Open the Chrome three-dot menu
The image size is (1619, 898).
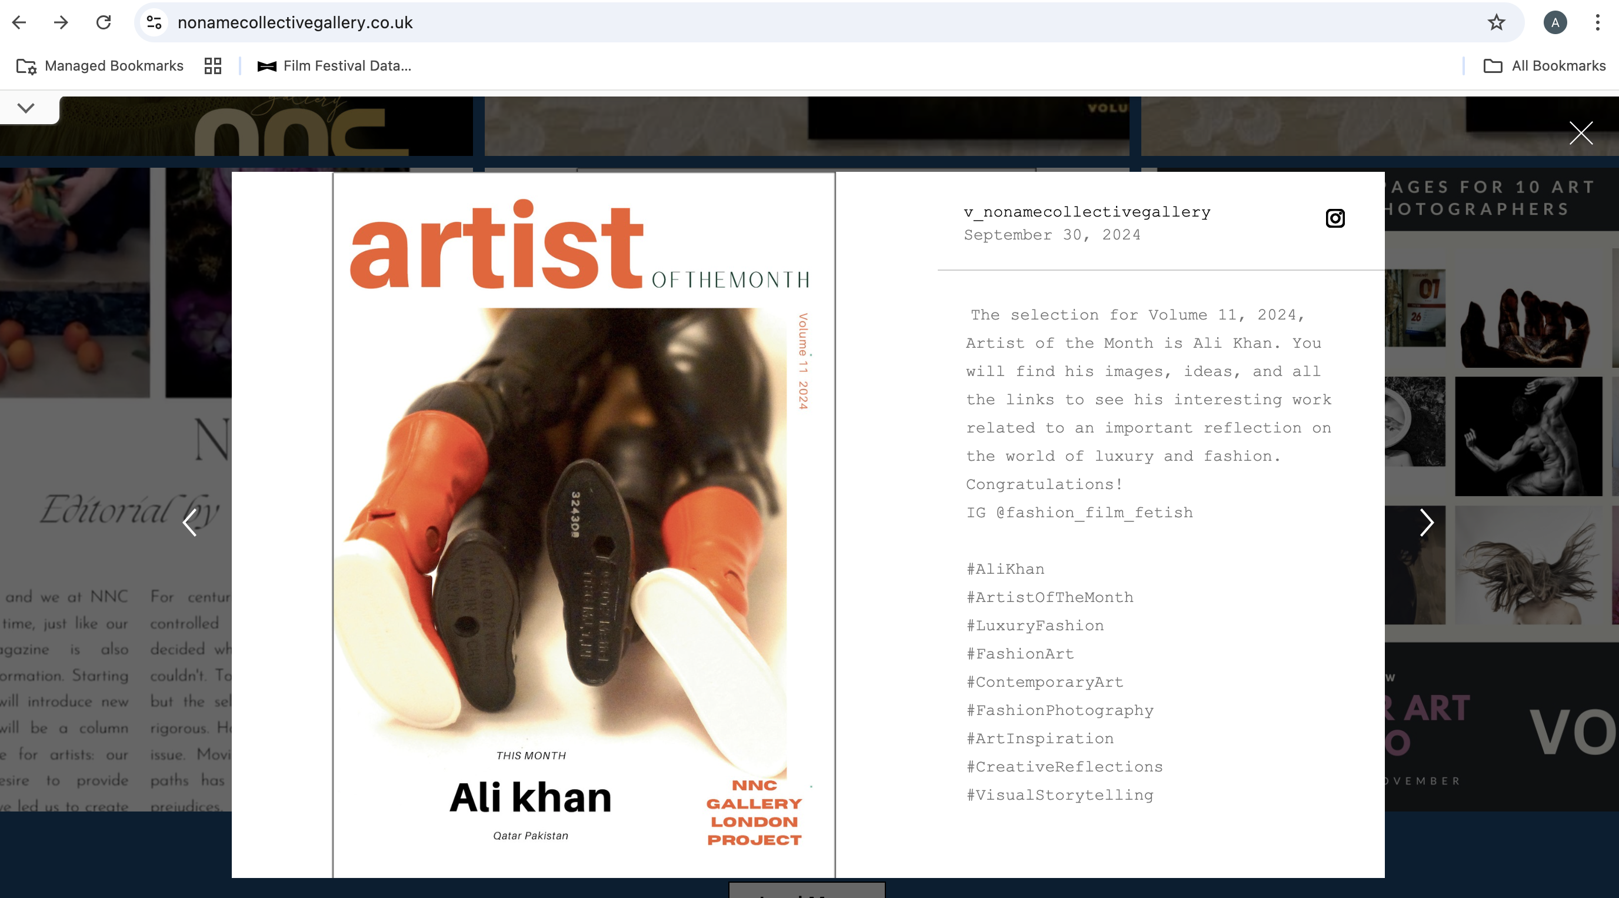1597,22
